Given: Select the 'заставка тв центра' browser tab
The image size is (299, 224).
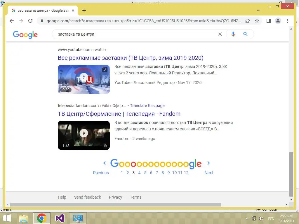Looking at the screenshot, I should point(43,10).
